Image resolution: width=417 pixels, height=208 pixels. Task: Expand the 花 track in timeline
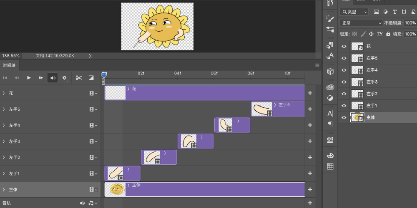tap(4, 93)
